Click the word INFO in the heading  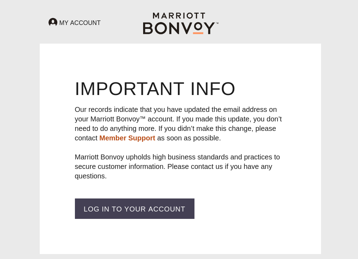pyautogui.click(x=212, y=89)
